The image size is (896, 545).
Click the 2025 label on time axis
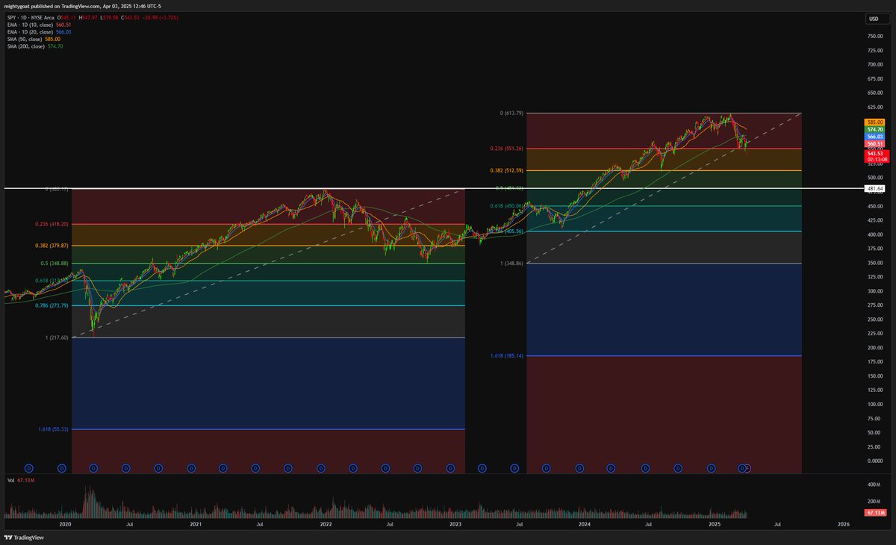715,525
